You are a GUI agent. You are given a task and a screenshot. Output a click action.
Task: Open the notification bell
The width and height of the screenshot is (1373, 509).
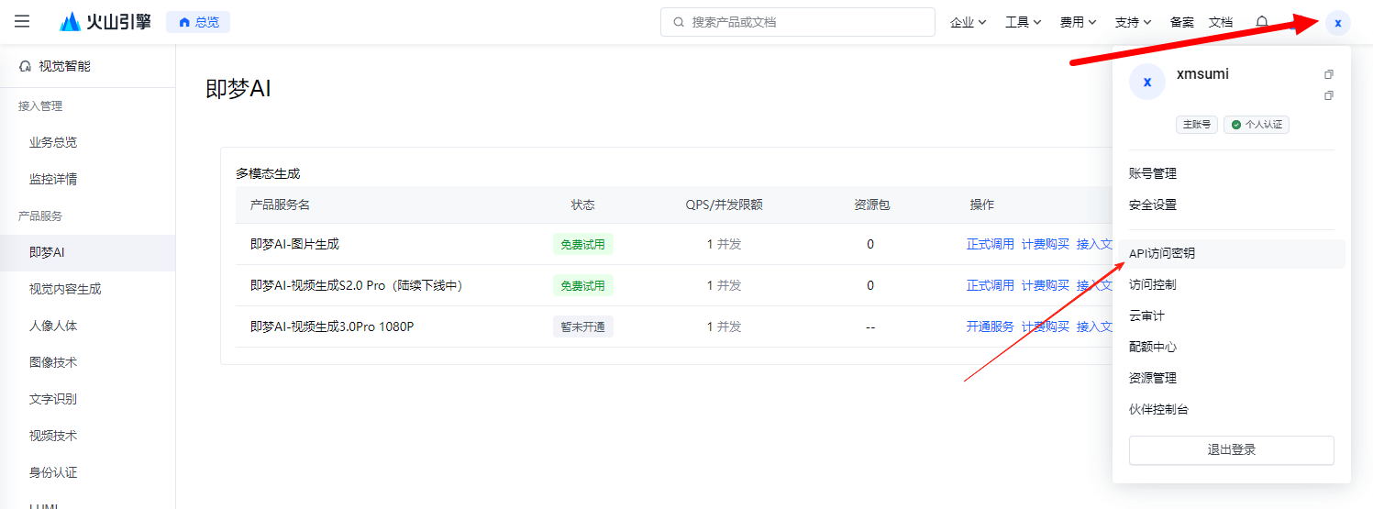[1262, 22]
